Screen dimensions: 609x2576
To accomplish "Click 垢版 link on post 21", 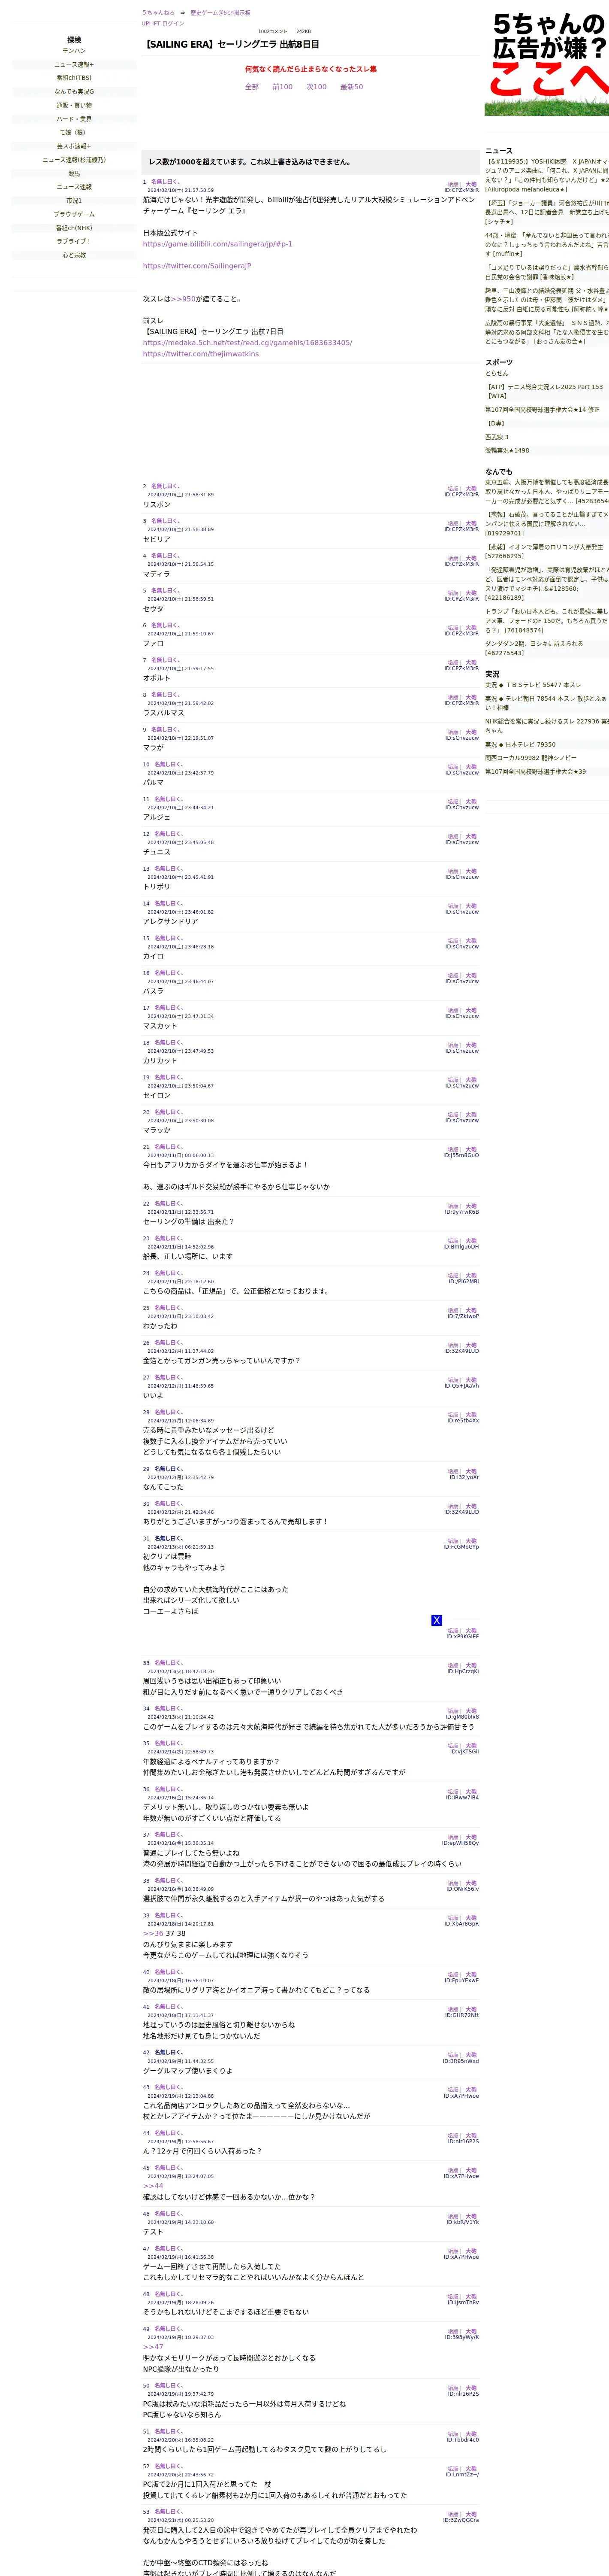I will tap(453, 1150).
